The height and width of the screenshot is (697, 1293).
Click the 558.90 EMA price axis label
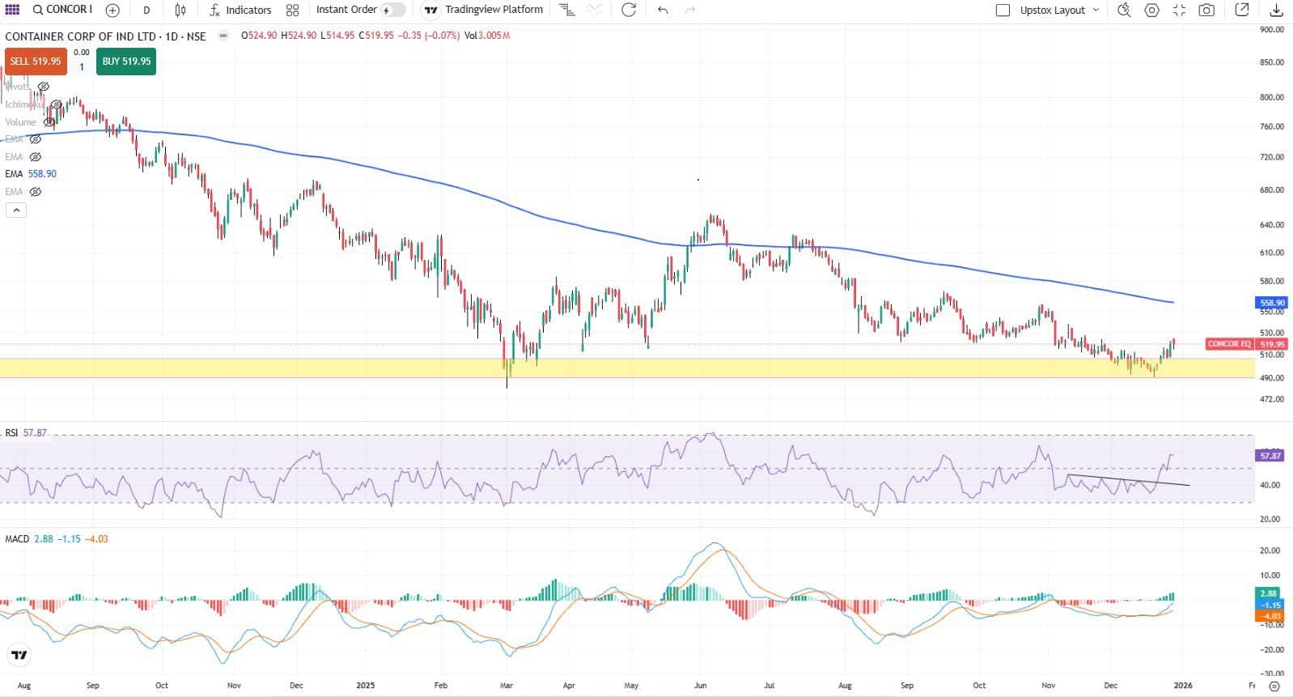tap(1272, 303)
